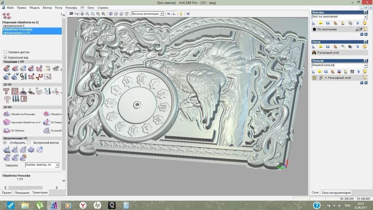Viewport: 373px width, 210px height.
Task: Click the red dotted toolpath pattern icon
Action: tap(39, 77)
